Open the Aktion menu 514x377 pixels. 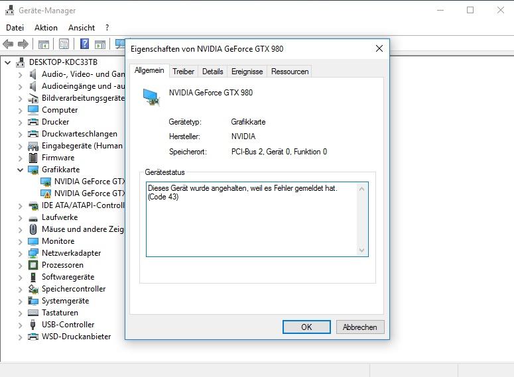(x=46, y=28)
